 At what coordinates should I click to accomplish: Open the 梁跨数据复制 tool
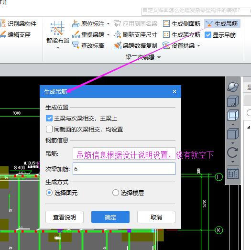coord(135,45)
